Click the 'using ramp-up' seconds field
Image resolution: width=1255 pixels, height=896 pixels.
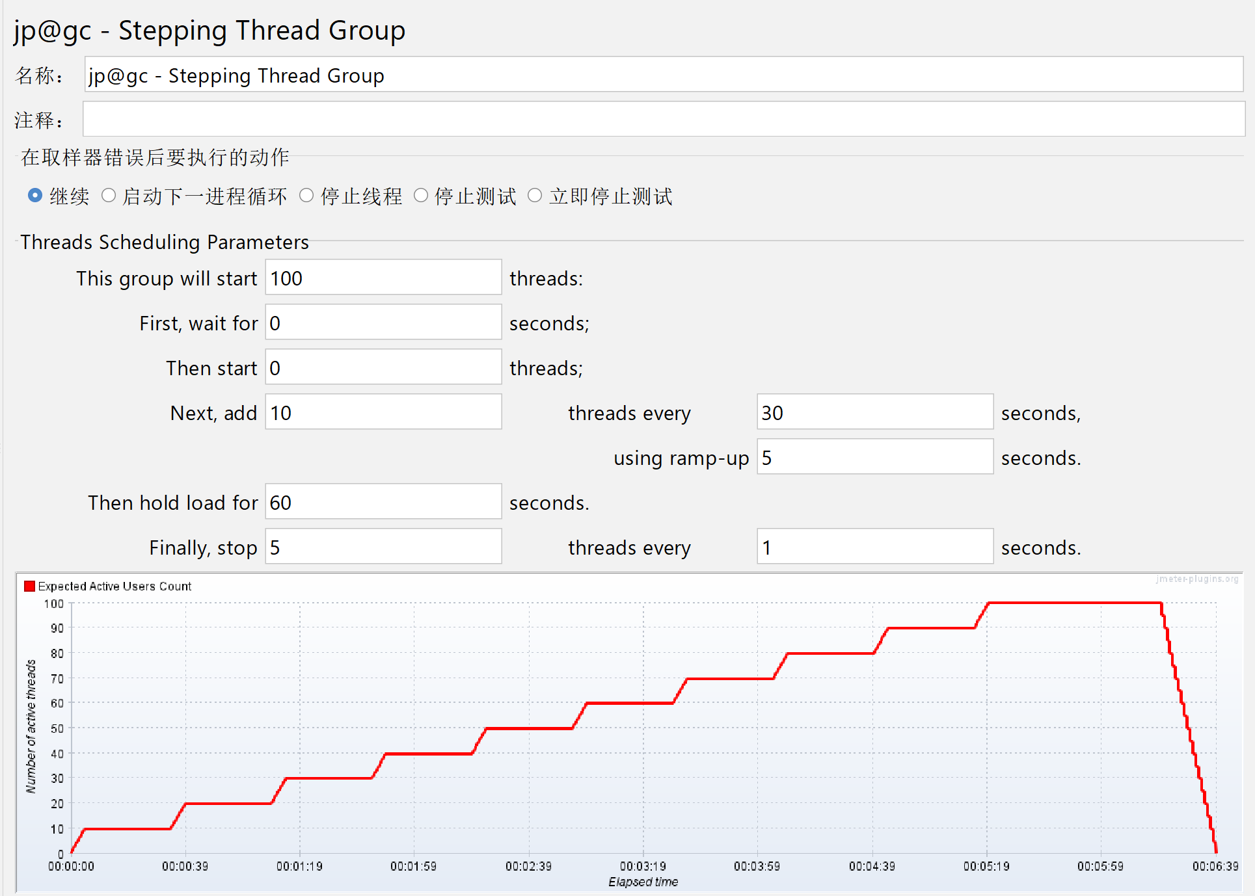(x=874, y=458)
